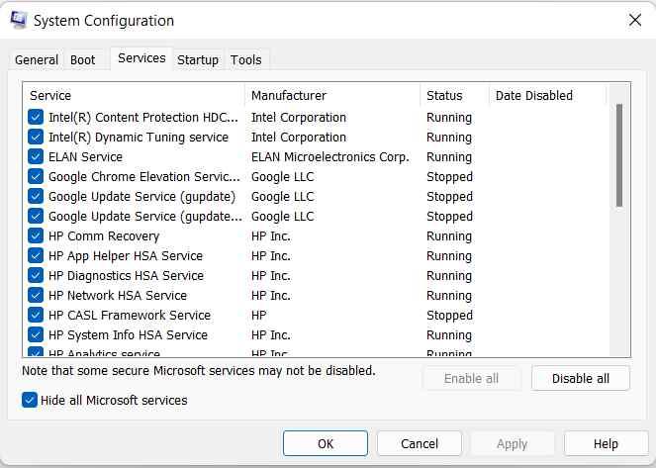Toggle Hide all Microsoft services checkbox
Screen dimensions: 656x468
pos(30,400)
